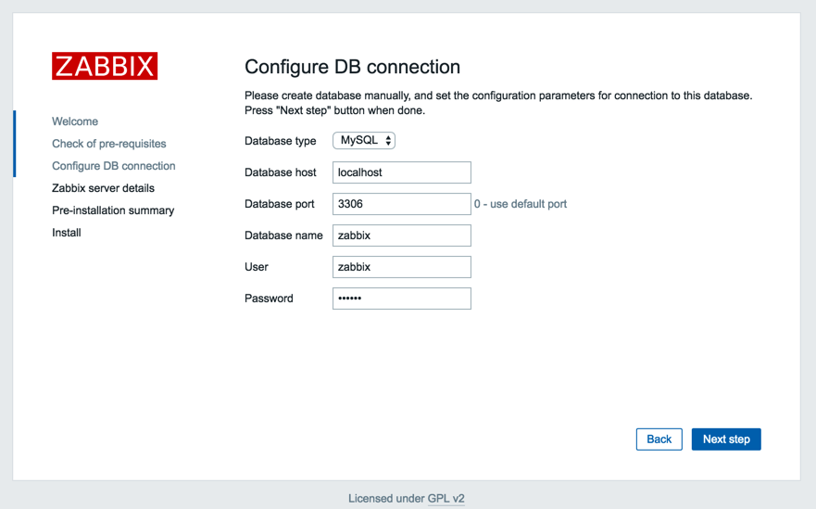Viewport: 816px width, 509px height.
Task: Select Configure DB connection in sidebar
Action: point(113,166)
